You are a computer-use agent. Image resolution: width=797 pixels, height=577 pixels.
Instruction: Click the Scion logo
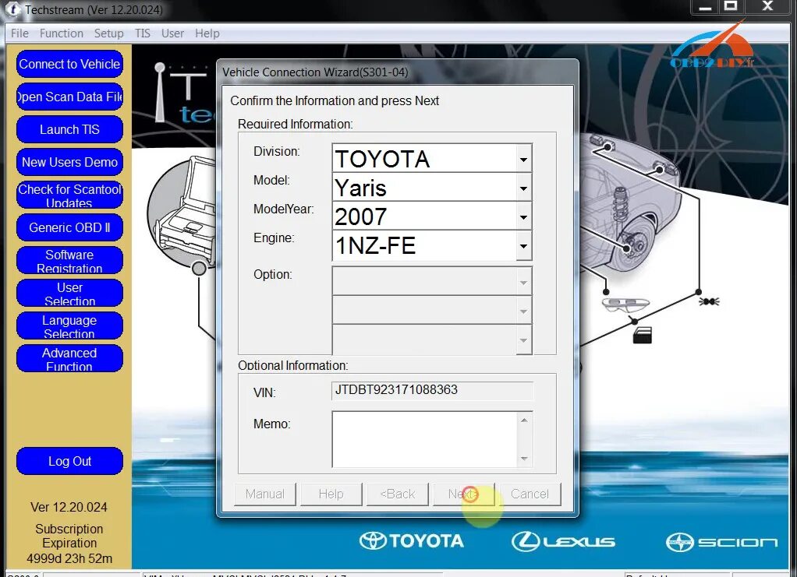722,543
